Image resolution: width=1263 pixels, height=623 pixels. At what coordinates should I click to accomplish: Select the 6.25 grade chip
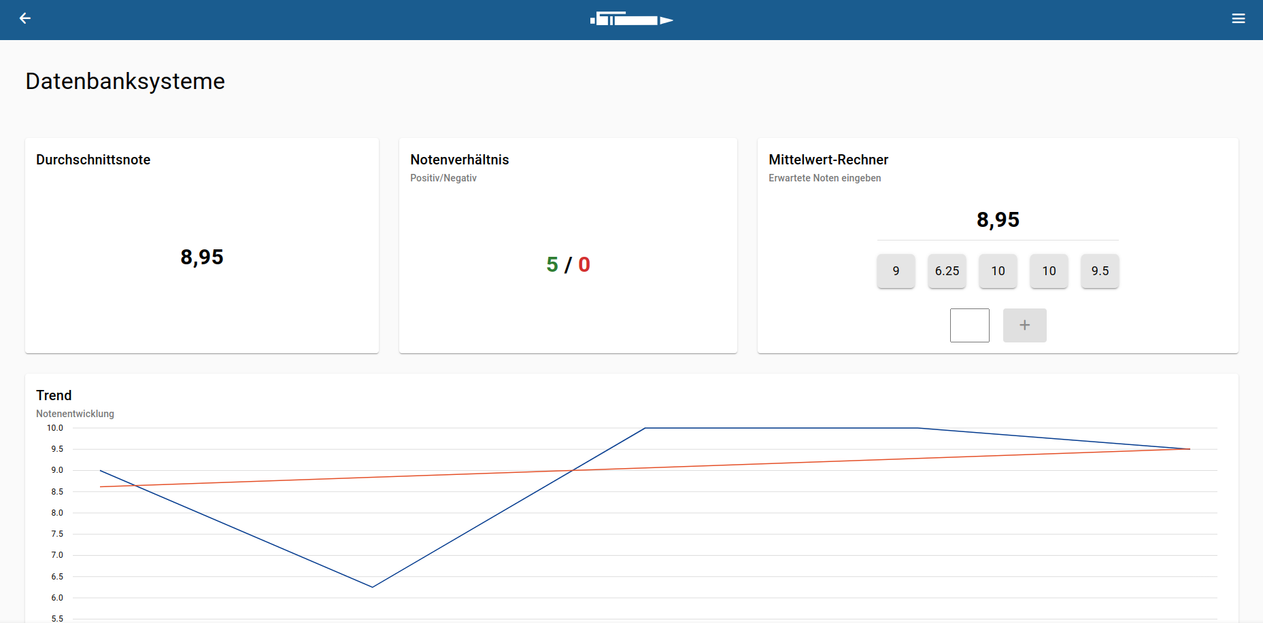pos(947,271)
